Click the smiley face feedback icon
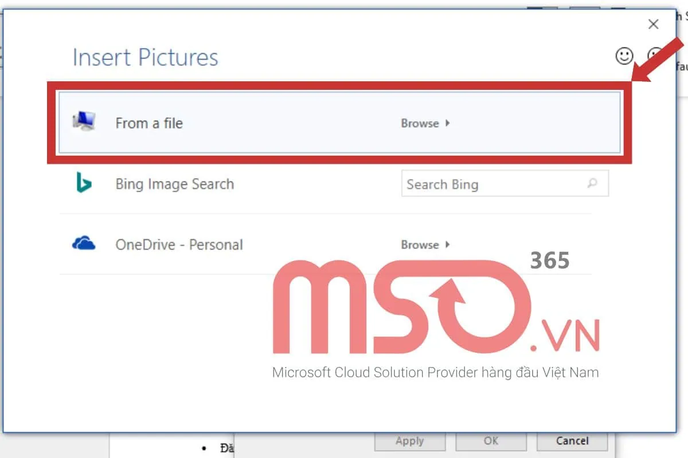The image size is (688, 458). pyautogui.click(x=624, y=56)
